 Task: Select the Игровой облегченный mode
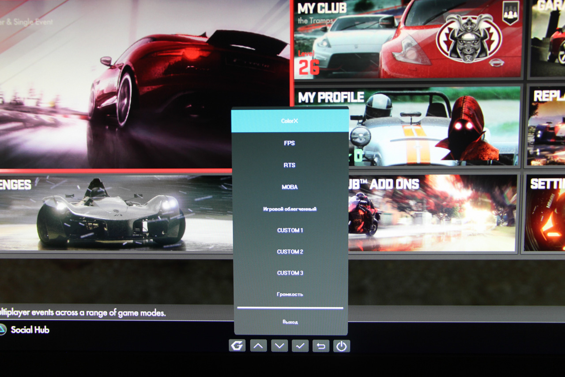[290, 209]
